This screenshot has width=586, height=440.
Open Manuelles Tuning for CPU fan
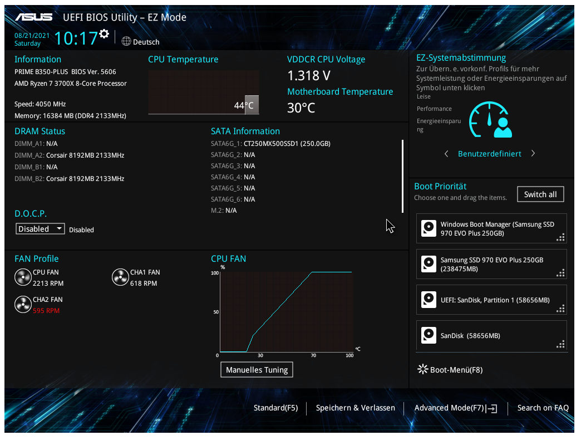tap(257, 370)
